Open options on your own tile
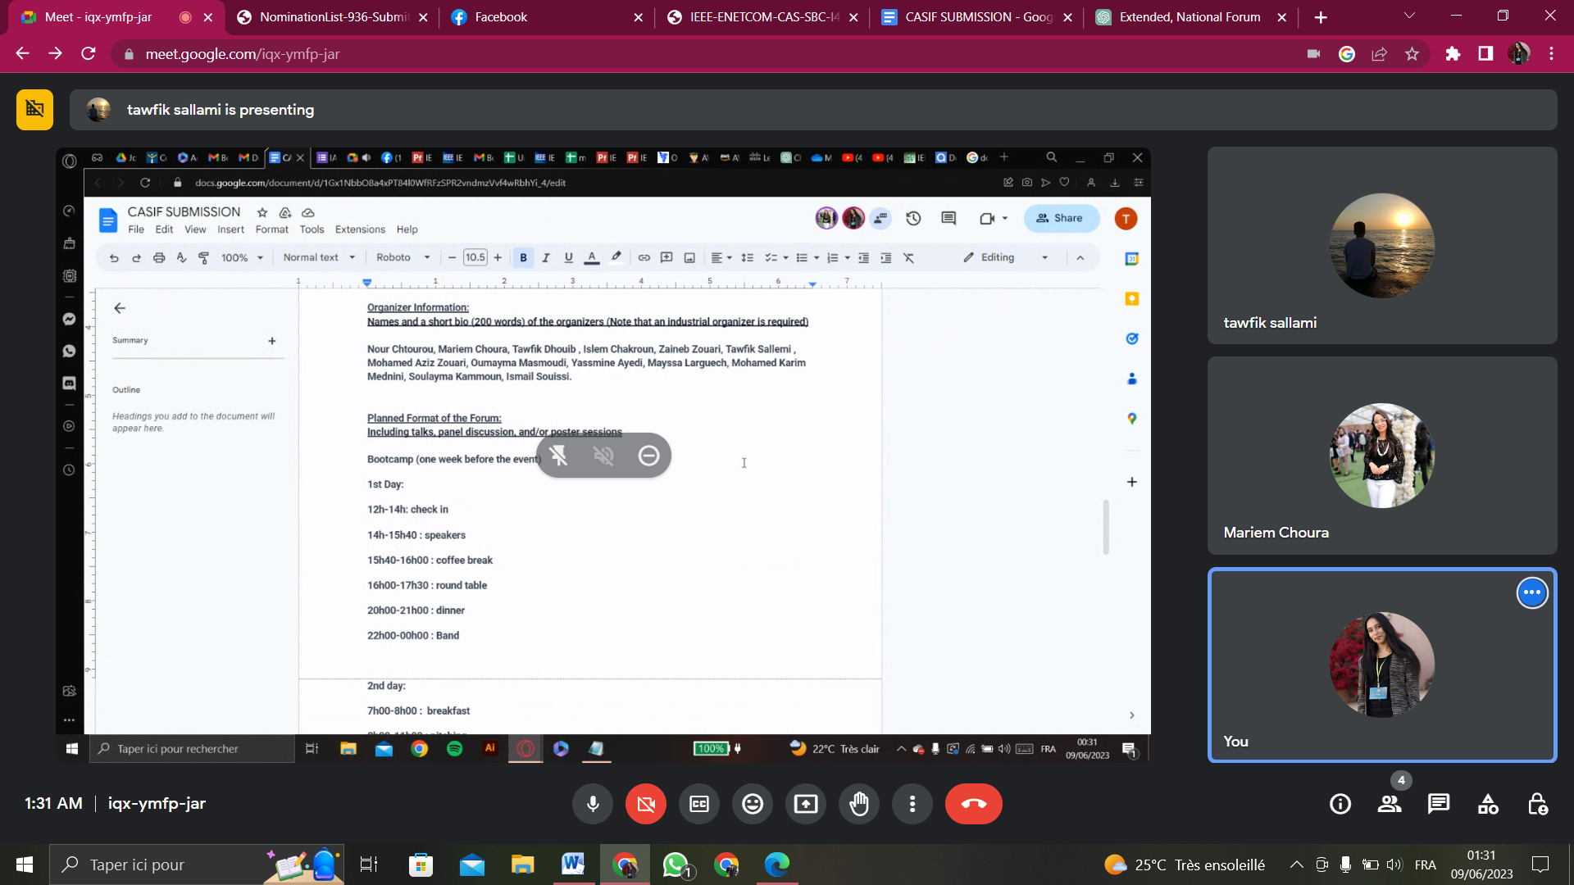 (1531, 592)
